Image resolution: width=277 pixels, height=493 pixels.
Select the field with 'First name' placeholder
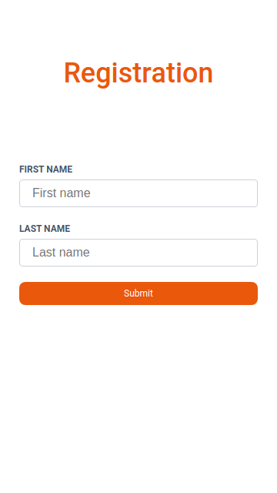tap(138, 193)
